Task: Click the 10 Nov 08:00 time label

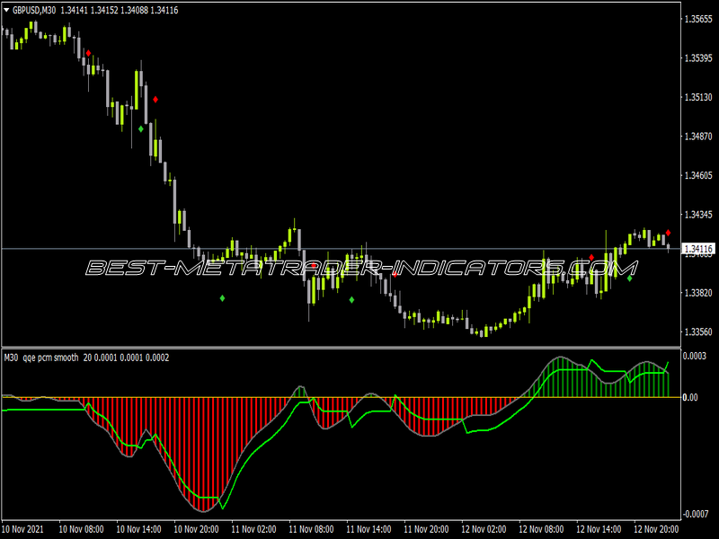Action: tap(81, 529)
